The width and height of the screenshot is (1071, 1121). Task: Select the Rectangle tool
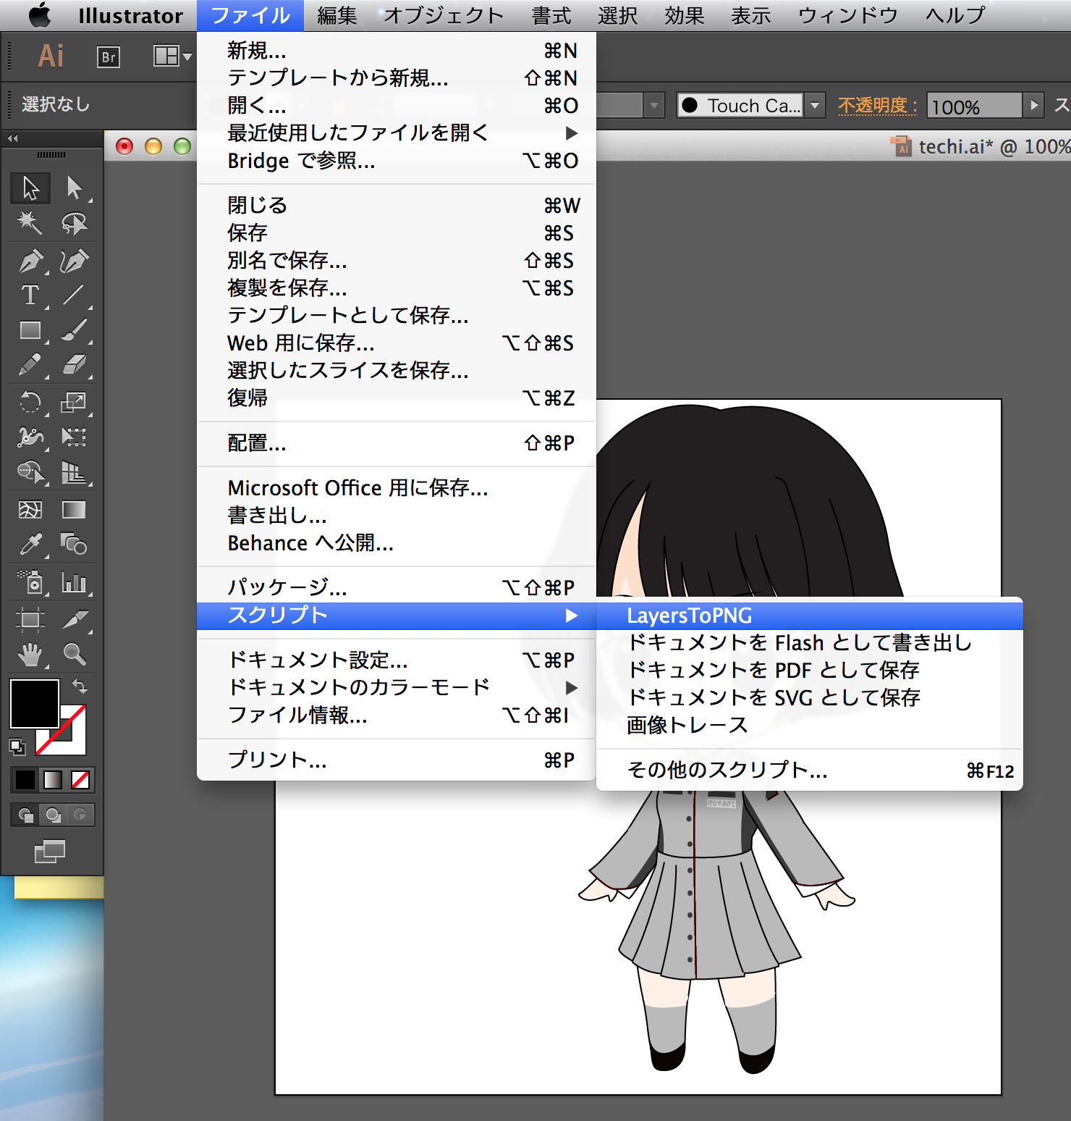[x=30, y=331]
